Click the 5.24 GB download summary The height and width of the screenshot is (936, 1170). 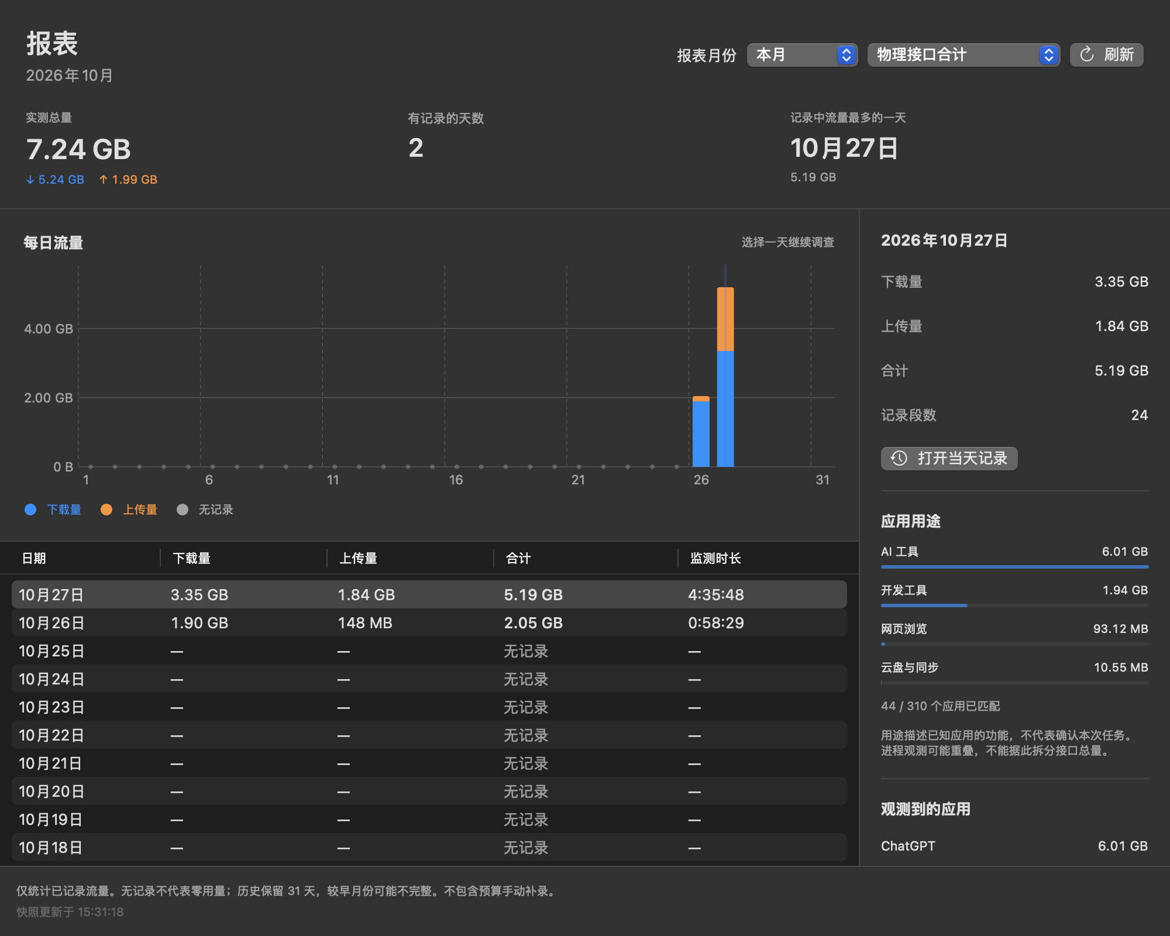point(55,180)
